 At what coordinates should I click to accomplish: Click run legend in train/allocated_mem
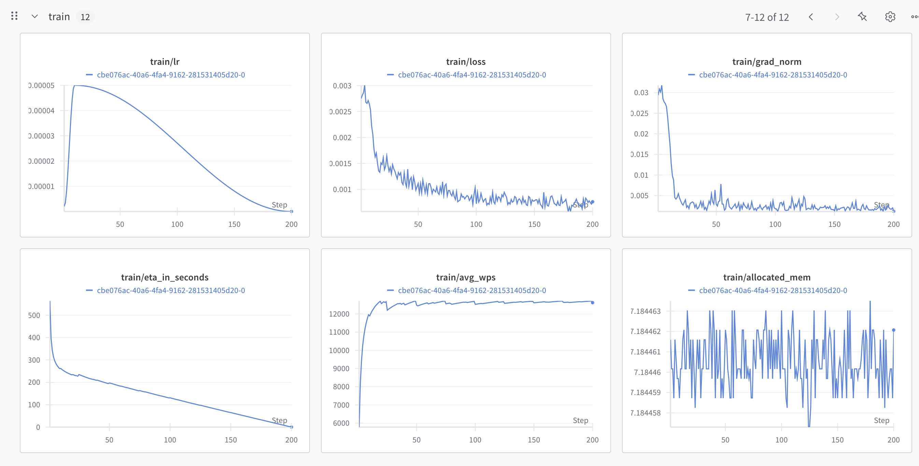(x=773, y=291)
